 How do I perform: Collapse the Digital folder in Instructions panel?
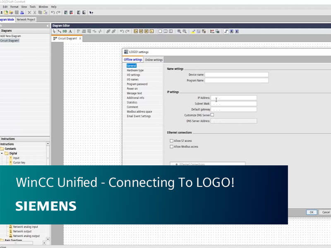point(2,153)
